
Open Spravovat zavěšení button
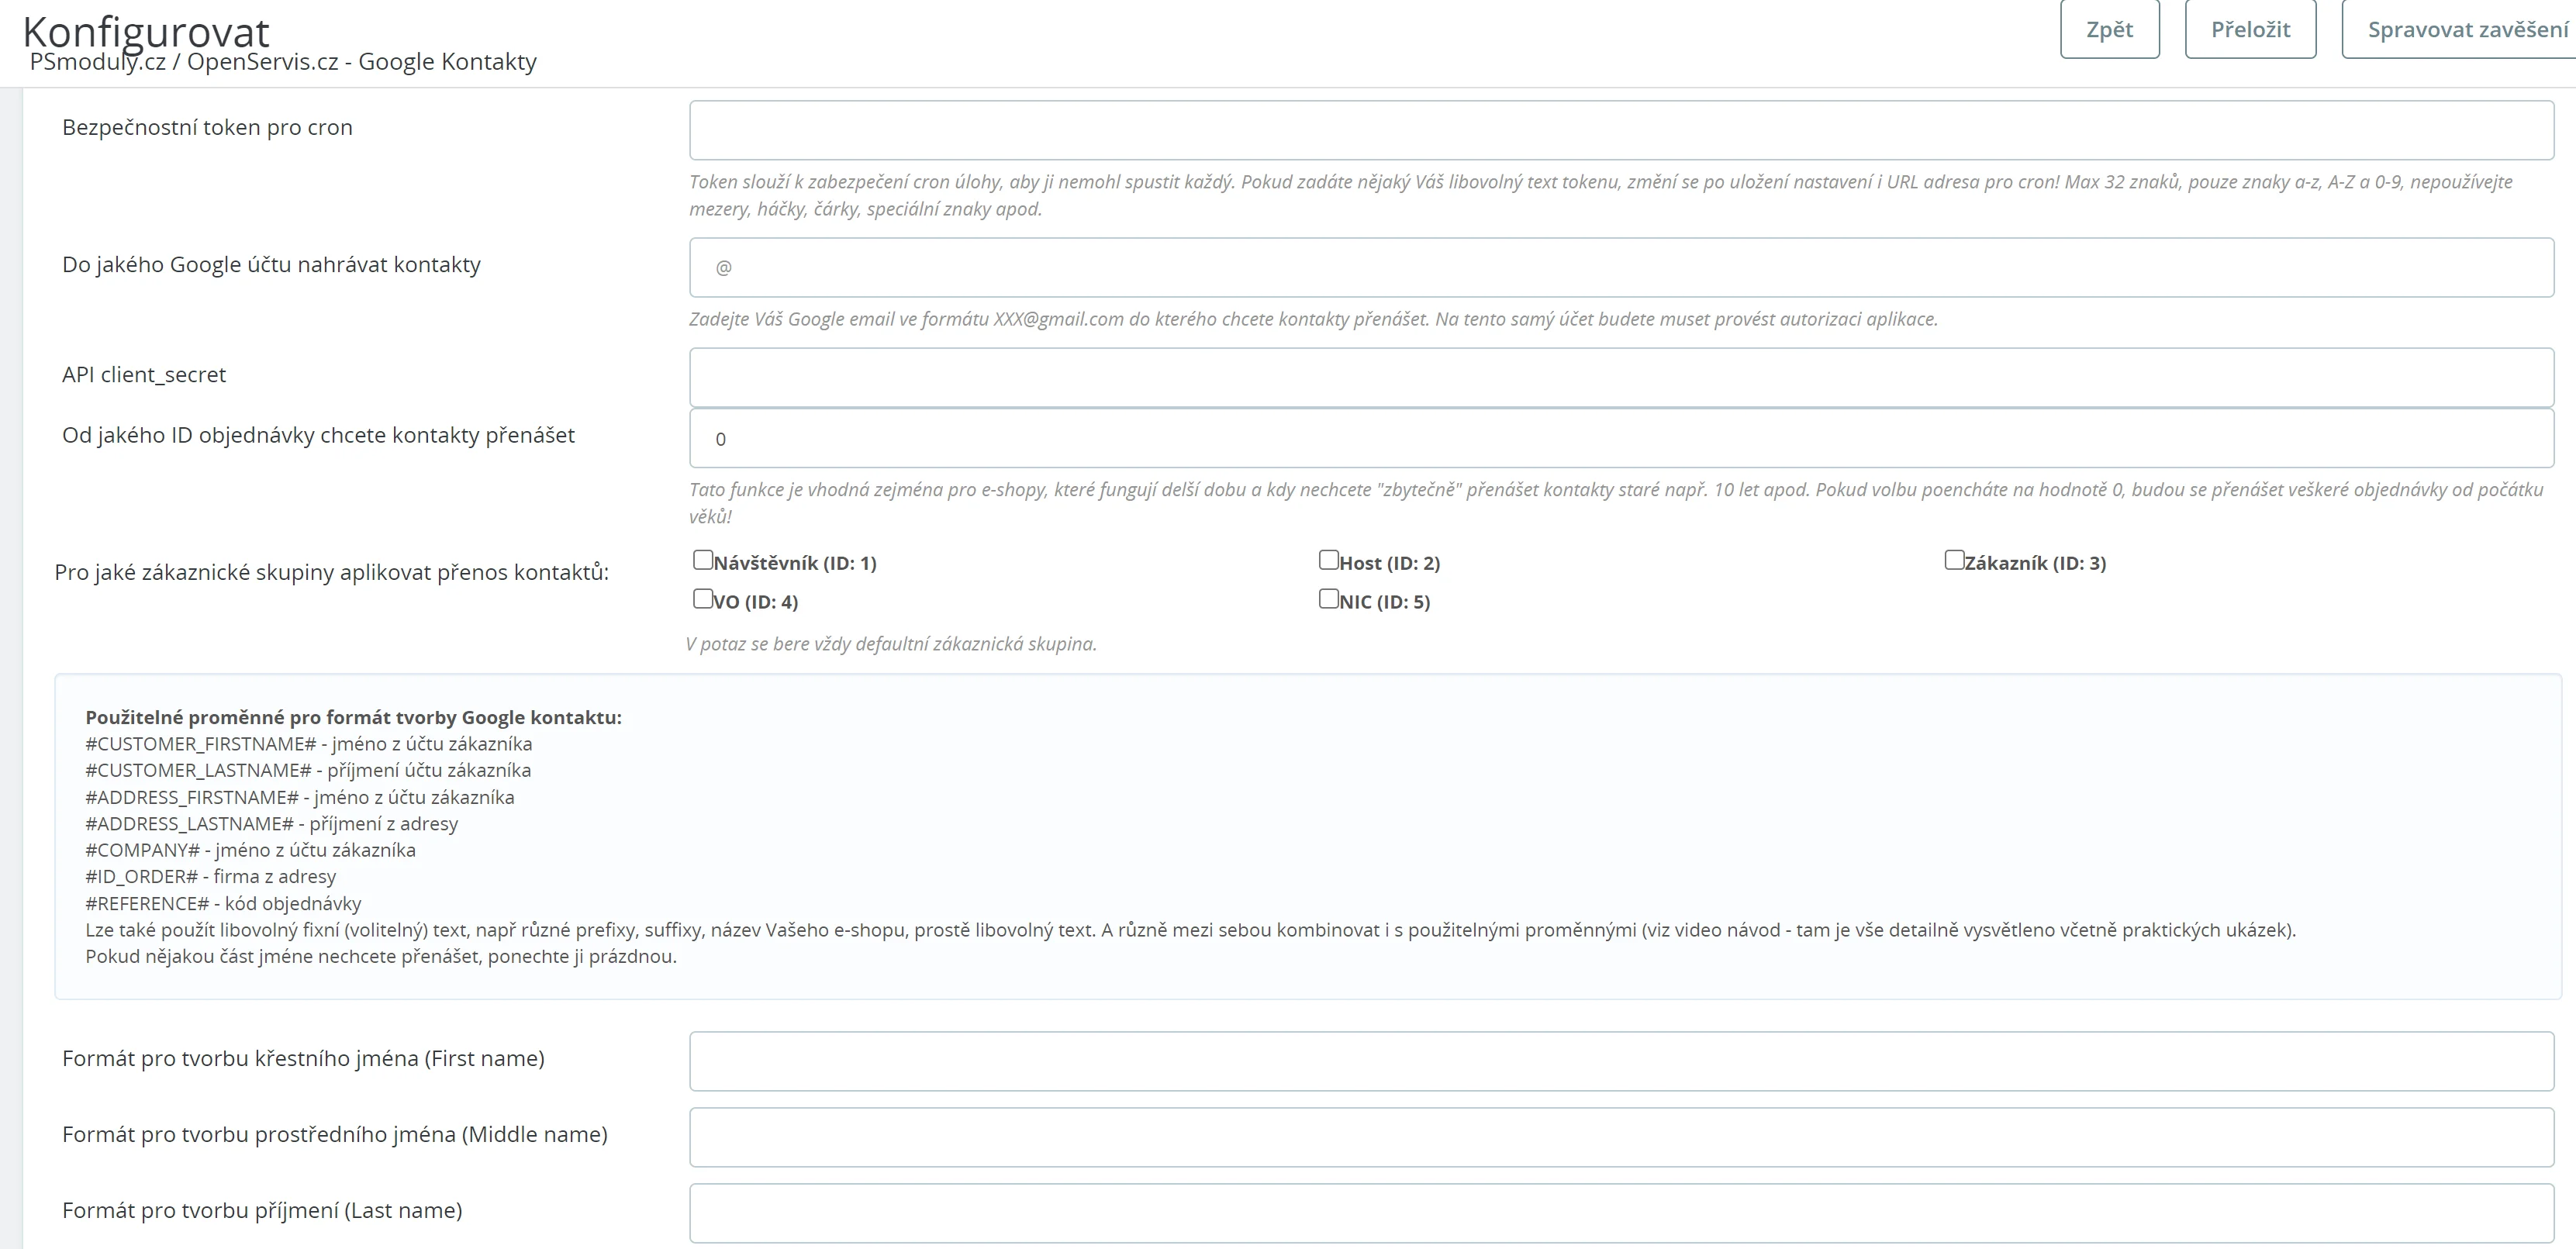[x=2460, y=30]
